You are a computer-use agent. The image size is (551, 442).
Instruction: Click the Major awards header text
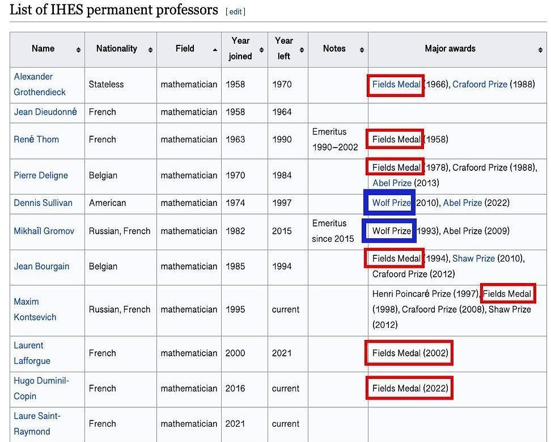coord(450,49)
